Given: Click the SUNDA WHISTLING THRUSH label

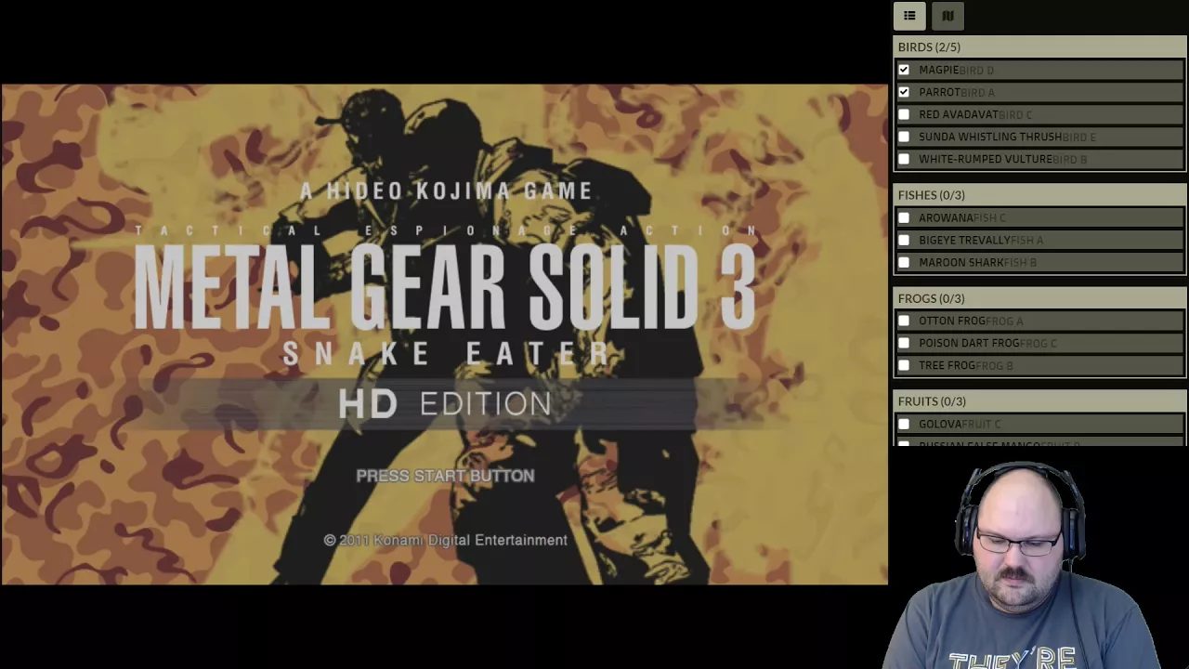Looking at the screenshot, I should pyautogui.click(x=990, y=137).
